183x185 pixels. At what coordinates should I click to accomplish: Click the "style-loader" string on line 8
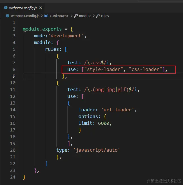tap(104, 70)
